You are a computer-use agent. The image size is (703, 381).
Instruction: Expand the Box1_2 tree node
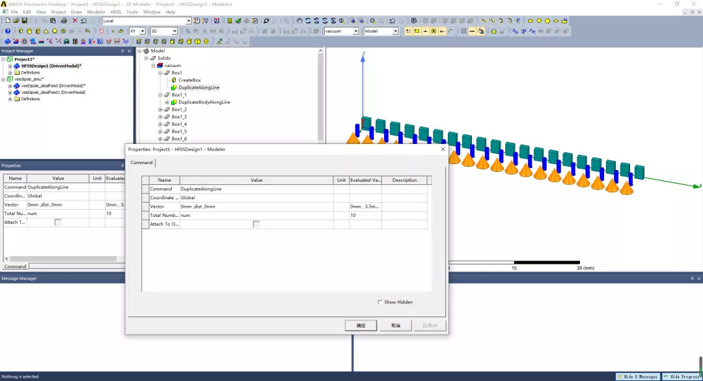(160, 109)
